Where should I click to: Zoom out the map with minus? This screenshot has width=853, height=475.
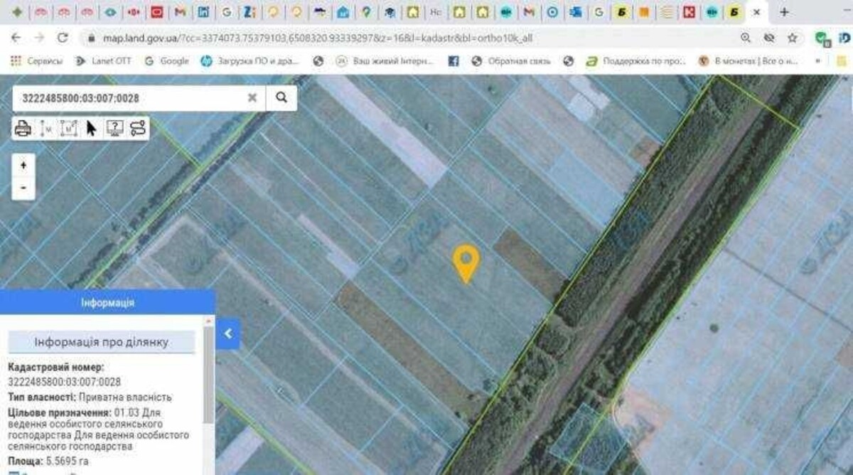click(x=23, y=187)
